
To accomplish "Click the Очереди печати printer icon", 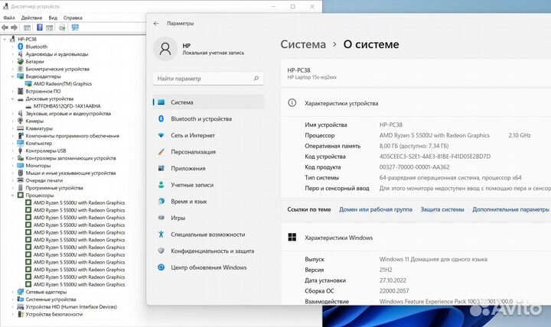I will pyautogui.click(x=21, y=180).
